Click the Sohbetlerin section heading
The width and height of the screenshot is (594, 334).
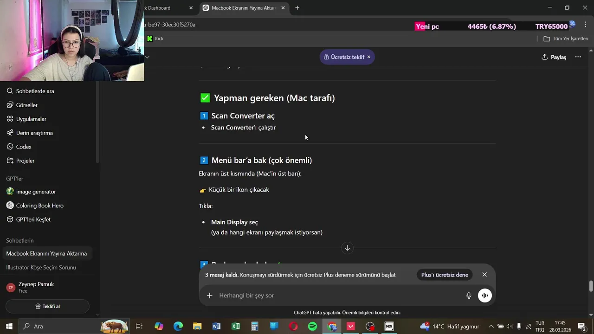pos(20,240)
